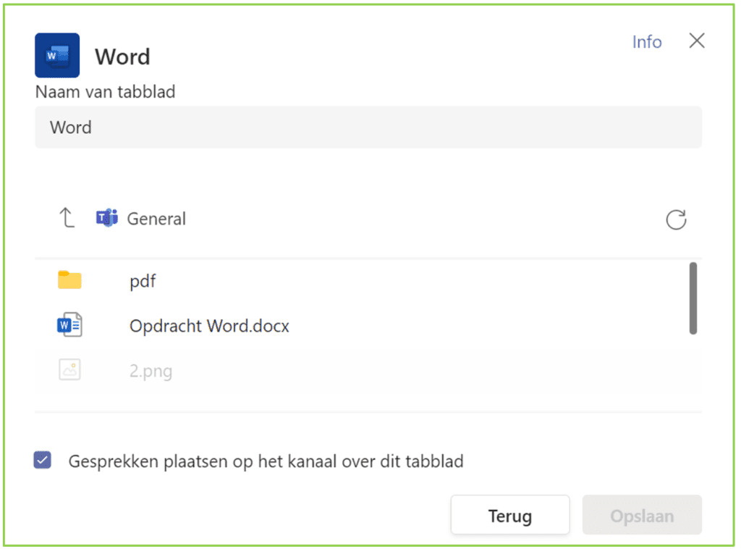Open the Info link
The width and height of the screenshot is (741, 549).
(x=647, y=41)
